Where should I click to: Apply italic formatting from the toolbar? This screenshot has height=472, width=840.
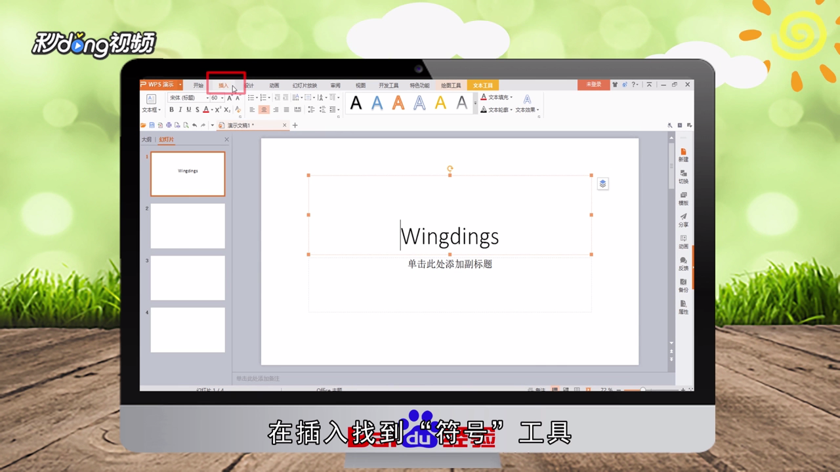tap(180, 109)
